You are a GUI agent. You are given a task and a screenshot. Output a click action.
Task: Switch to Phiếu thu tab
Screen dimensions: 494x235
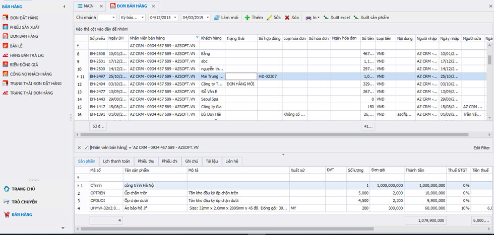146,162
